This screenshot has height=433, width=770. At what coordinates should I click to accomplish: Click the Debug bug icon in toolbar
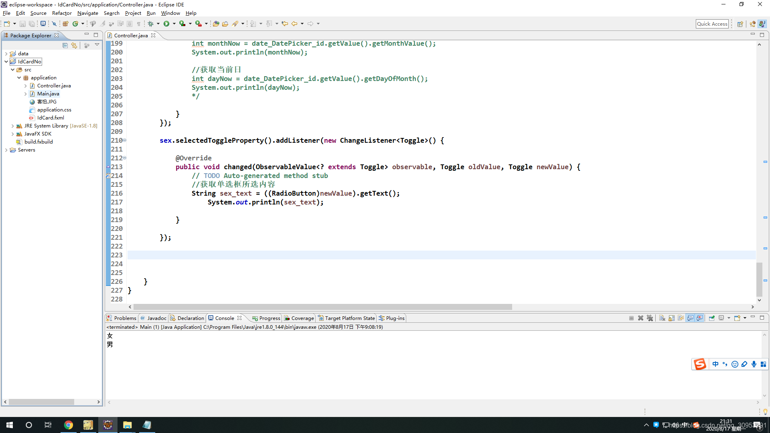[151, 24]
